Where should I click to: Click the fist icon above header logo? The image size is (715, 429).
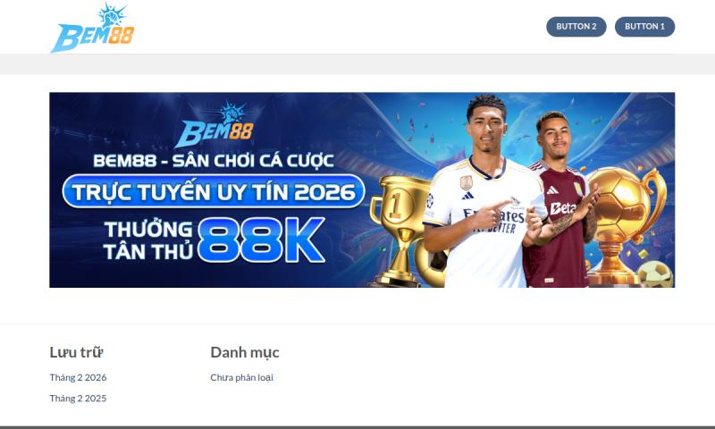pyautogui.click(x=111, y=13)
